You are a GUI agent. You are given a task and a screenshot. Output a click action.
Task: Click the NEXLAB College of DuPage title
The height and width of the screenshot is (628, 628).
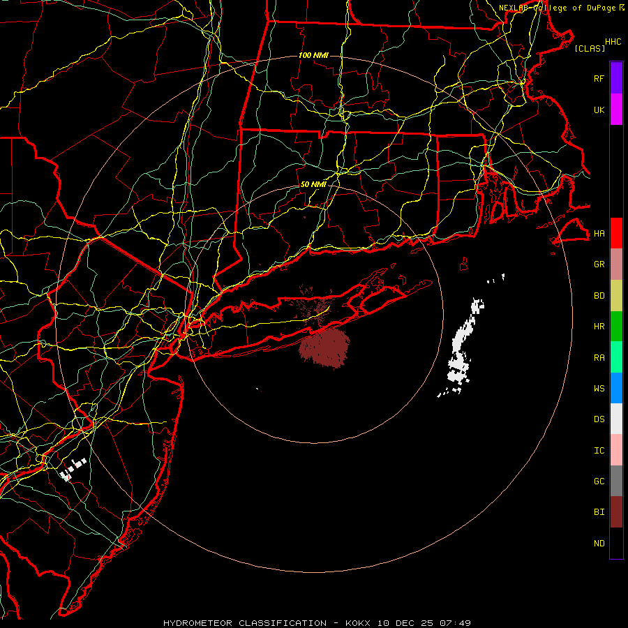click(561, 8)
